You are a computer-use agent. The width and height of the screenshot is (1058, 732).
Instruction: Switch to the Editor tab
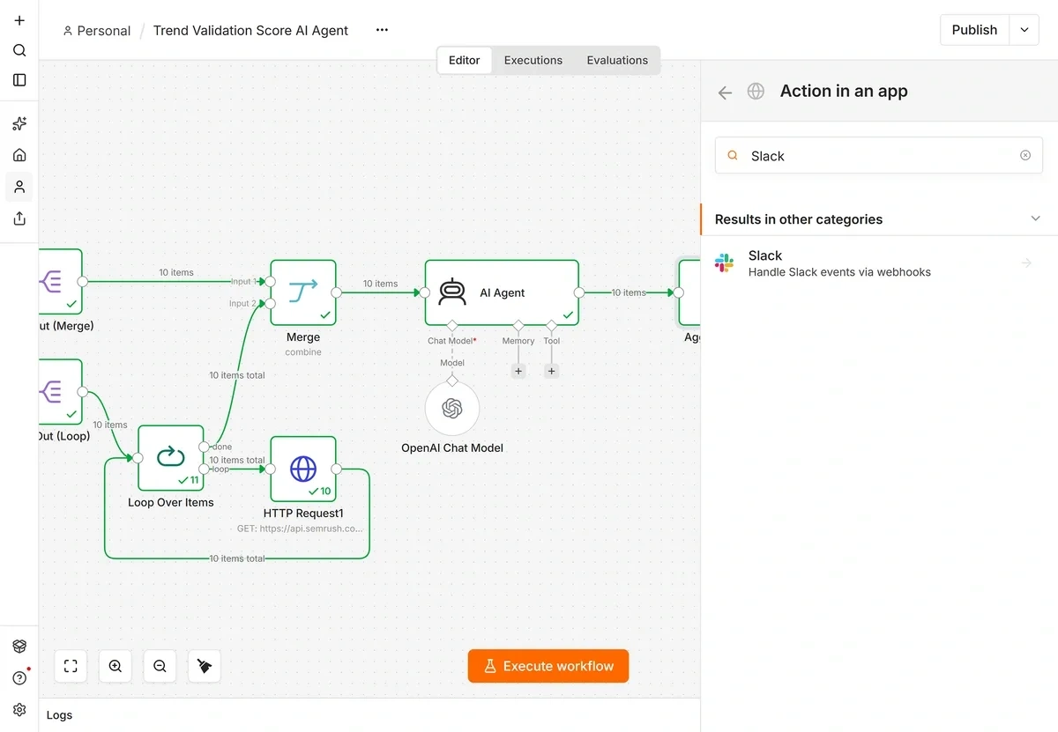click(465, 60)
